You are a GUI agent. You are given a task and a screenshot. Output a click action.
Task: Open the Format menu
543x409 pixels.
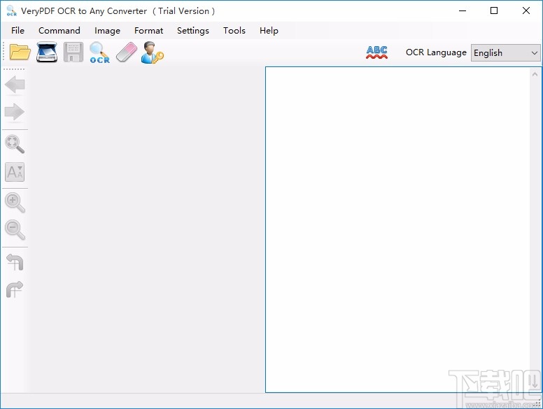(148, 31)
